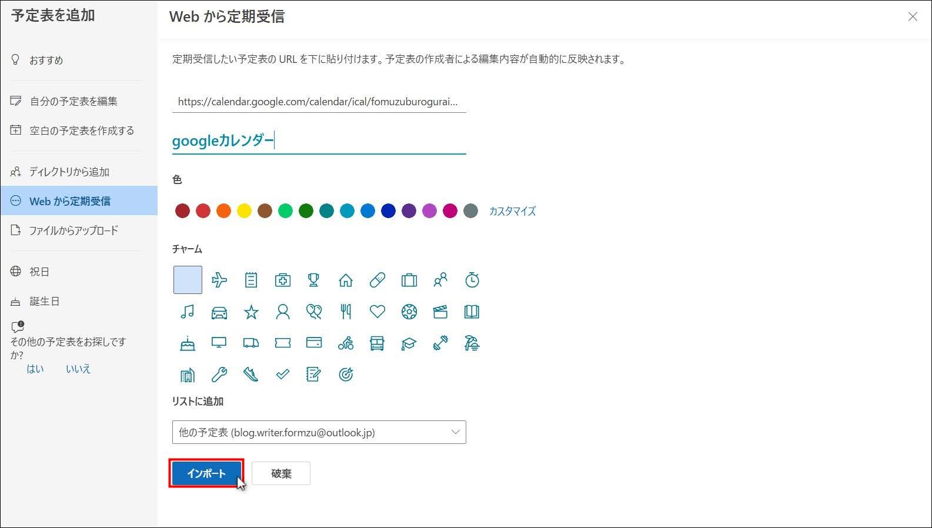Image resolution: width=932 pixels, height=528 pixels.
Task: Pick the running shoe charm icon
Action: click(251, 375)
